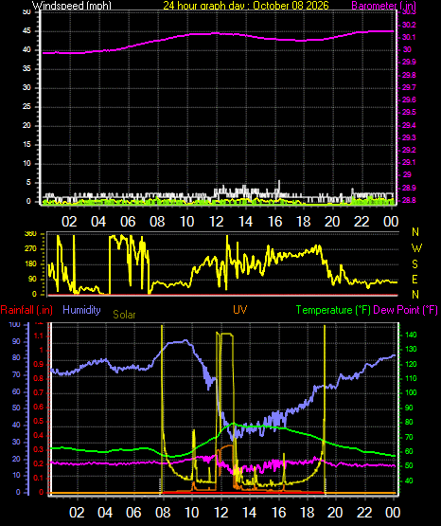The width and height of the screenshot is (441, 526).
Task: Click the 140 temperature scale value
Action: (x=411, y=335)
